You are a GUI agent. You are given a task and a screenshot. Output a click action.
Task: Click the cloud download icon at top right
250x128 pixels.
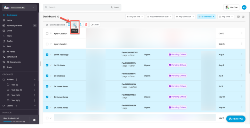pyautogui.click(x=243, y=17)
